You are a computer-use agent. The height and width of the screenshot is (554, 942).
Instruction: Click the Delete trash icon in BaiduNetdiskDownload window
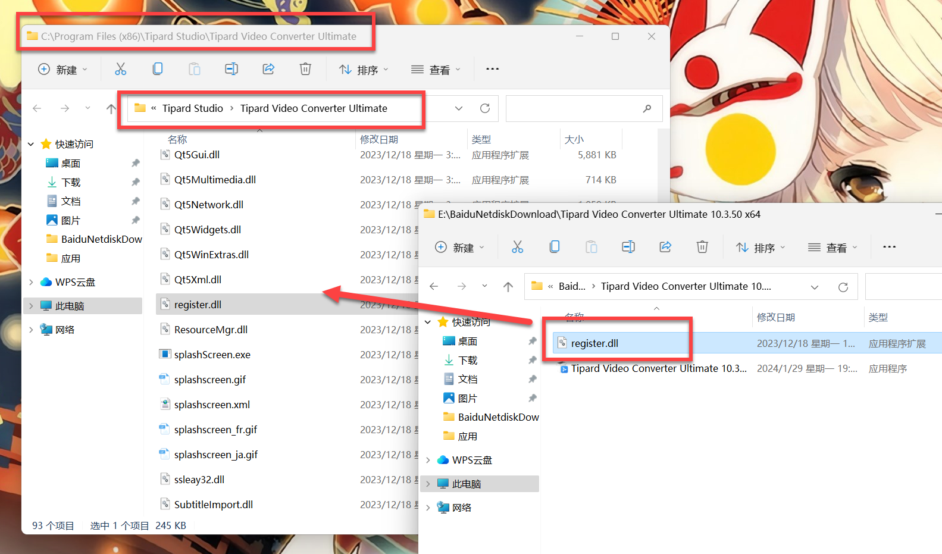tap(702, 247)
